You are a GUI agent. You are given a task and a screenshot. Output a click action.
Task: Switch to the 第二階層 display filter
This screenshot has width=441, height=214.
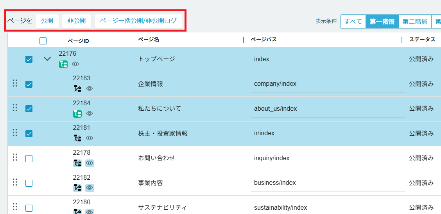414,21
